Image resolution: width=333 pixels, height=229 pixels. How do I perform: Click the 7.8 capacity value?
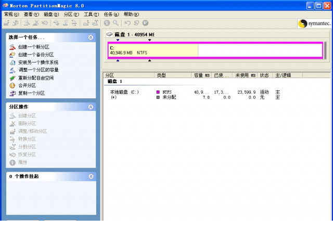(206, 97)
